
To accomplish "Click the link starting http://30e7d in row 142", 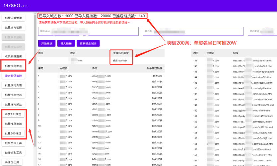I will tap(253, 66).
